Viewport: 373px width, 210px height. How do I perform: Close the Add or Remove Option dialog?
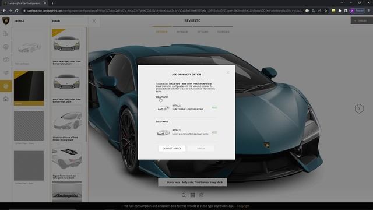pyautogui.click(x=228, y=72)
